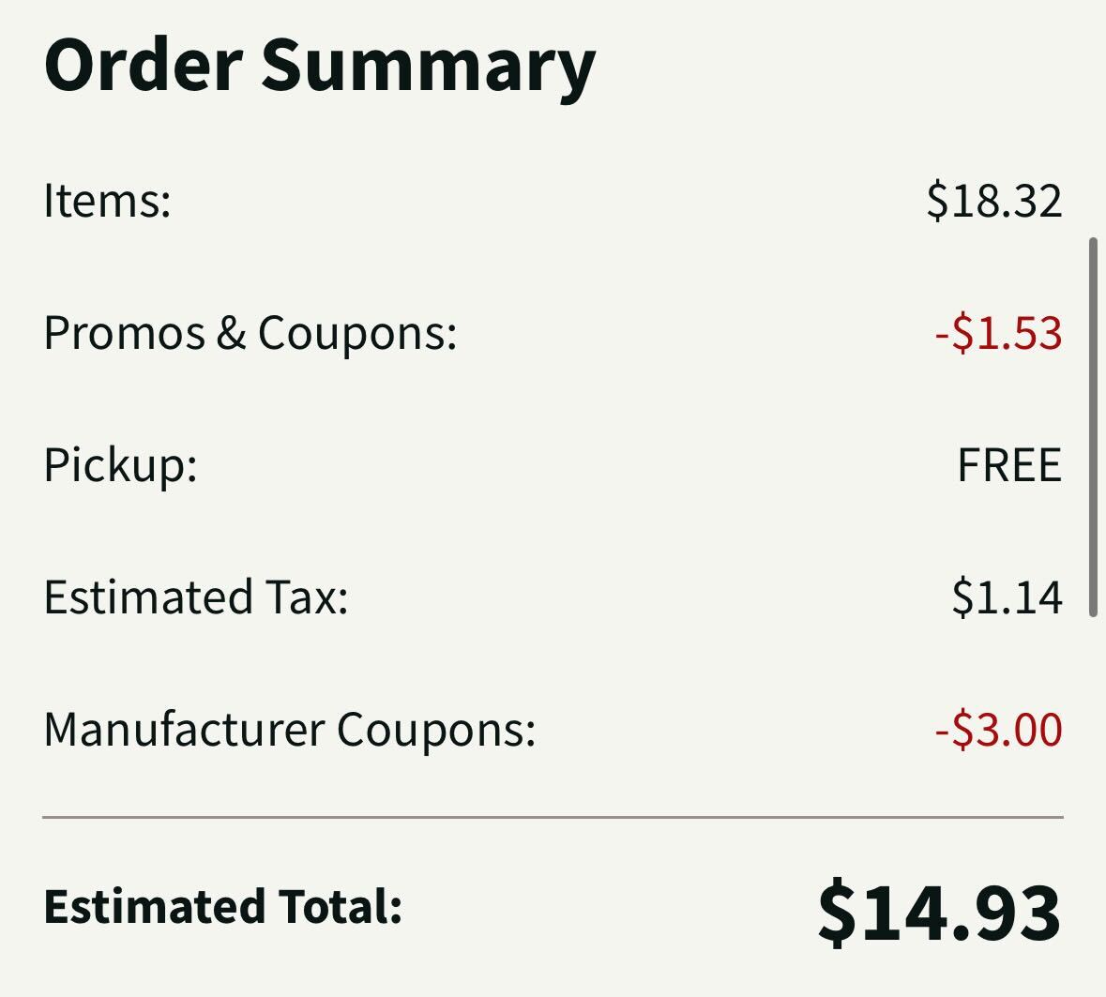Image resolution: width=1106 pixels, height=997 pixels.
Task: Click the bold word "Total:"
Action: tap(339, 907)
